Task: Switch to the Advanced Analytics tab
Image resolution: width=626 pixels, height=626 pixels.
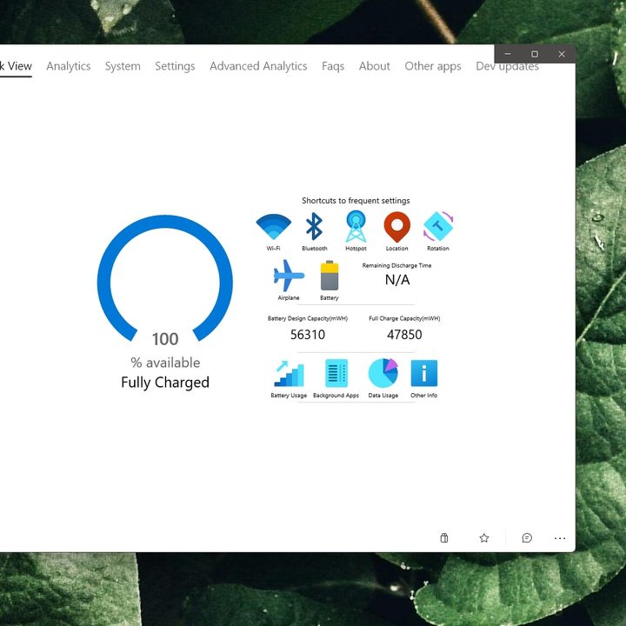Action: [x=258, y=66]
